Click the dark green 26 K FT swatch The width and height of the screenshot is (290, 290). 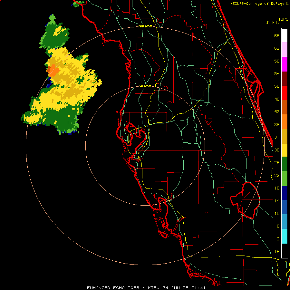(x=285, y=164)
